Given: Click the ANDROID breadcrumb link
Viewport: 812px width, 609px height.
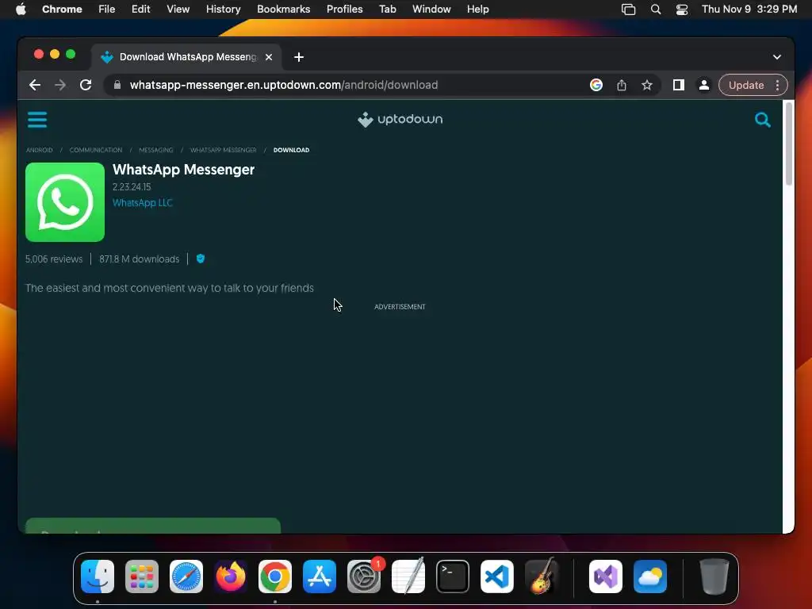Looking at the screenshot, I should tap(40, 150).
